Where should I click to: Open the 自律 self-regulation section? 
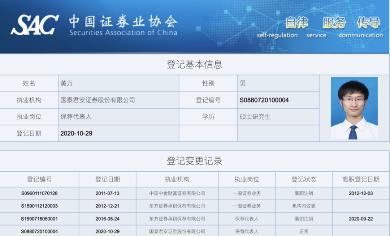[x=296, y=23]
